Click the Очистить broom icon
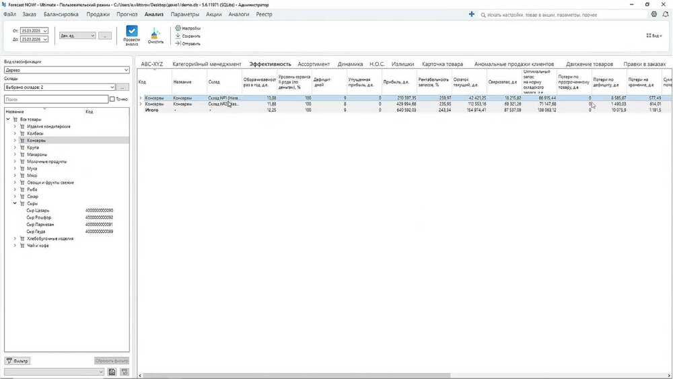The height and width of the screenshot is (379, 673). coord(155,33)
